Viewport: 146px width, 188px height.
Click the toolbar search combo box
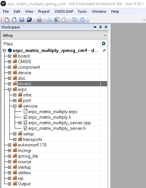[x=118, y=20]
